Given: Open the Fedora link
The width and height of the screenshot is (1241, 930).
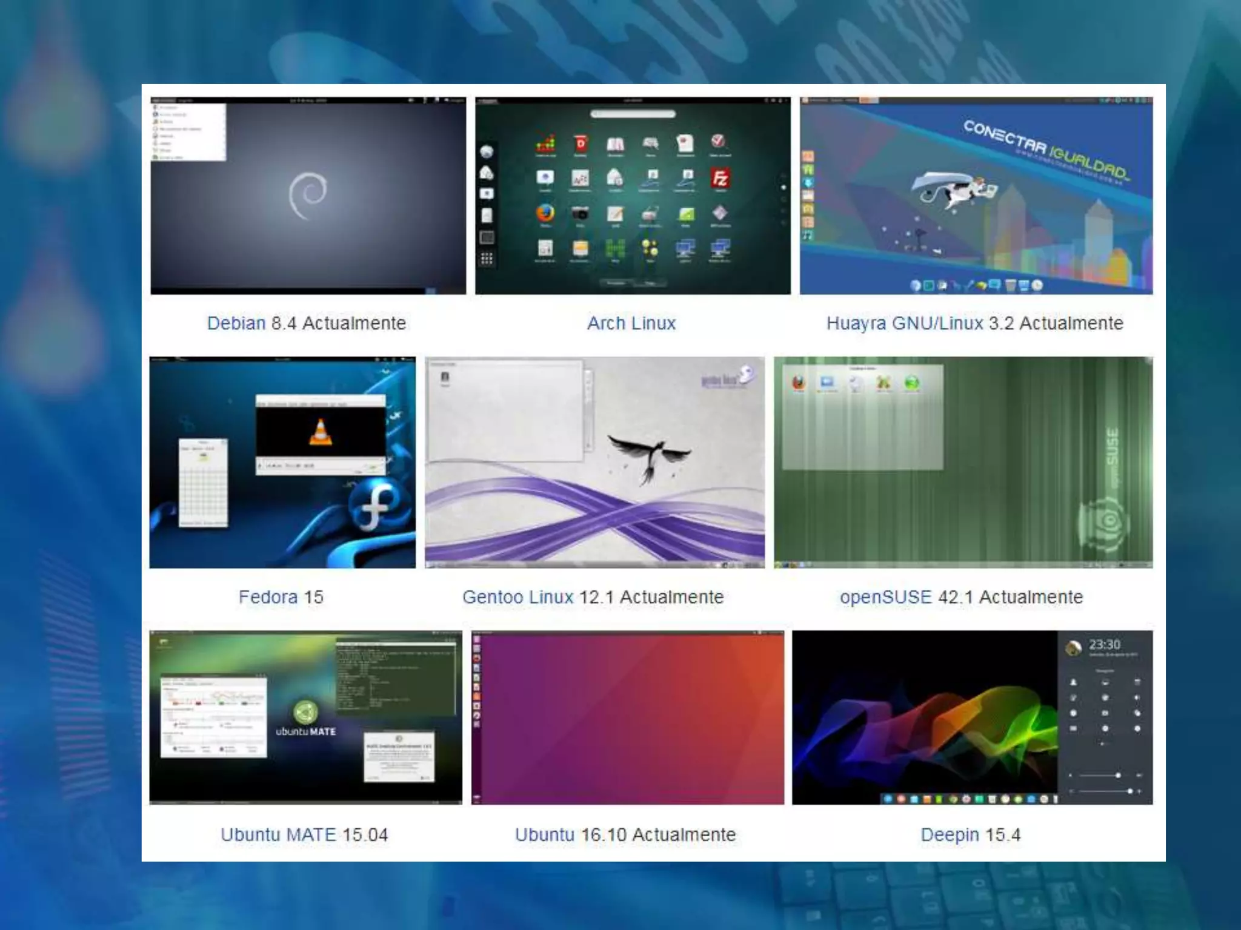Looking at the screenshot, I should coord(268,597).
